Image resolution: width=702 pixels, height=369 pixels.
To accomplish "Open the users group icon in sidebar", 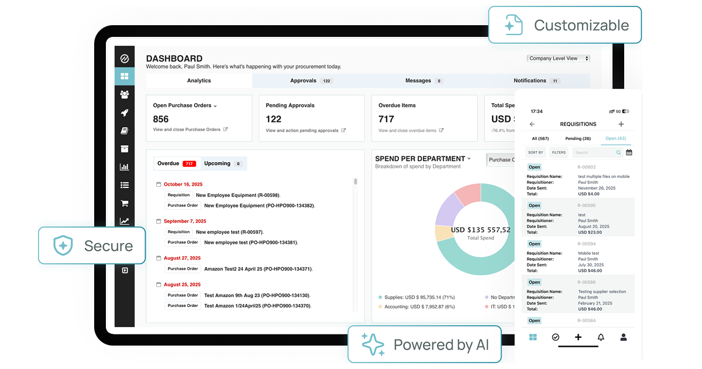I will click(125, 94).
